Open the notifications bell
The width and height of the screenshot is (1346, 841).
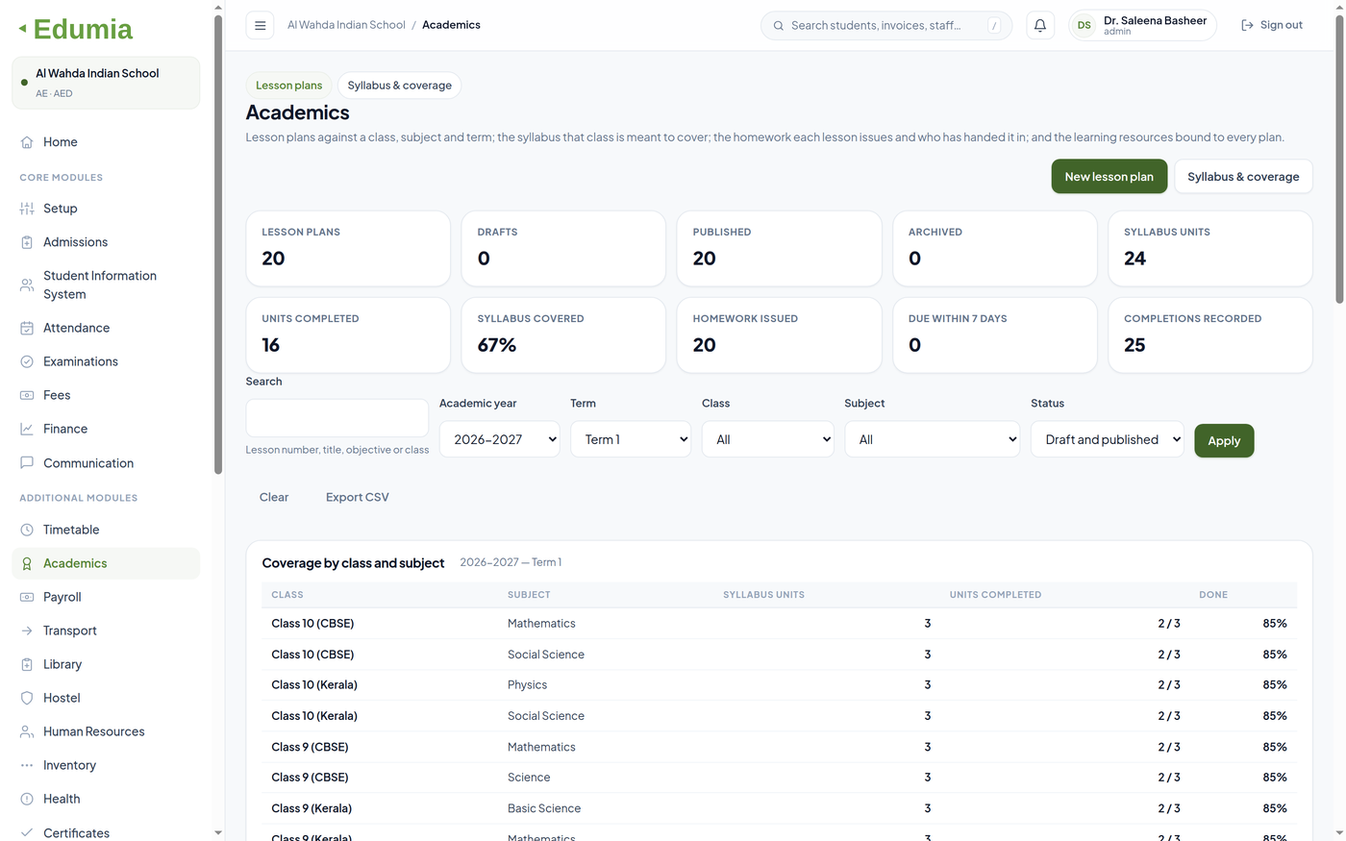tap(1039, 25)
